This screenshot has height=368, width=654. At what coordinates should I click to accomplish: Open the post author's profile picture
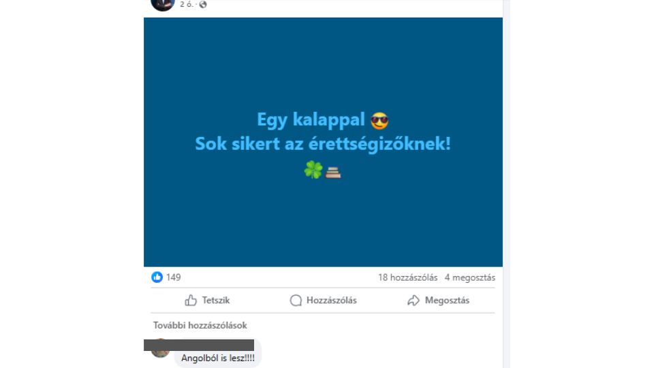coord(163,3)
